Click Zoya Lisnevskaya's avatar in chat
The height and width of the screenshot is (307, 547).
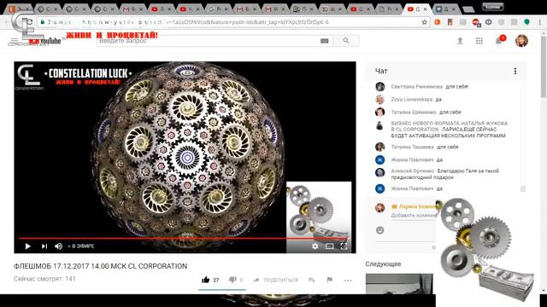[x=379, y=100]
